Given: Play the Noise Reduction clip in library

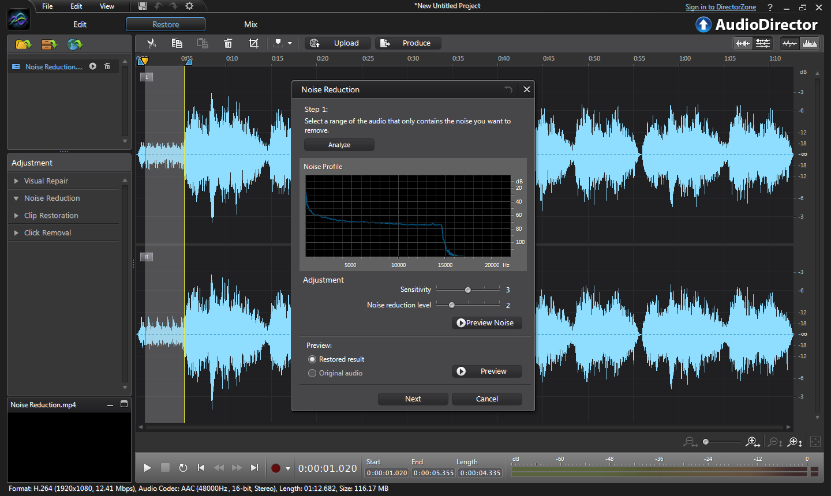Looking at the screenshot, I should point(93,66).
